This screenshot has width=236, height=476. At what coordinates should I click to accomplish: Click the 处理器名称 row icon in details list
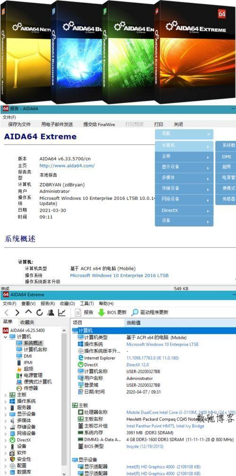[81, 412]
